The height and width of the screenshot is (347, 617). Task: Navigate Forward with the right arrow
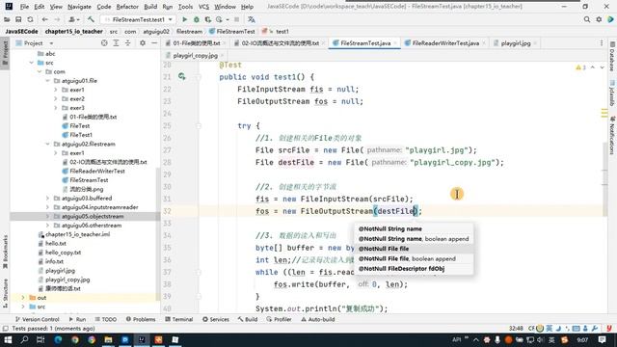click(58, 19)
